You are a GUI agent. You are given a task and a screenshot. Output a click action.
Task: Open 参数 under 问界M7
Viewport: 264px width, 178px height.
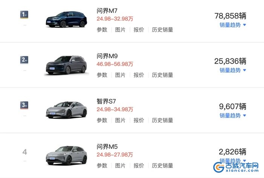click(x=102, y=30)
